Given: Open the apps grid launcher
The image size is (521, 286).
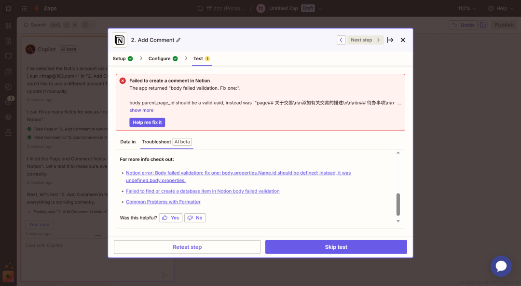Looking at the screenshot, I should 24,8.
